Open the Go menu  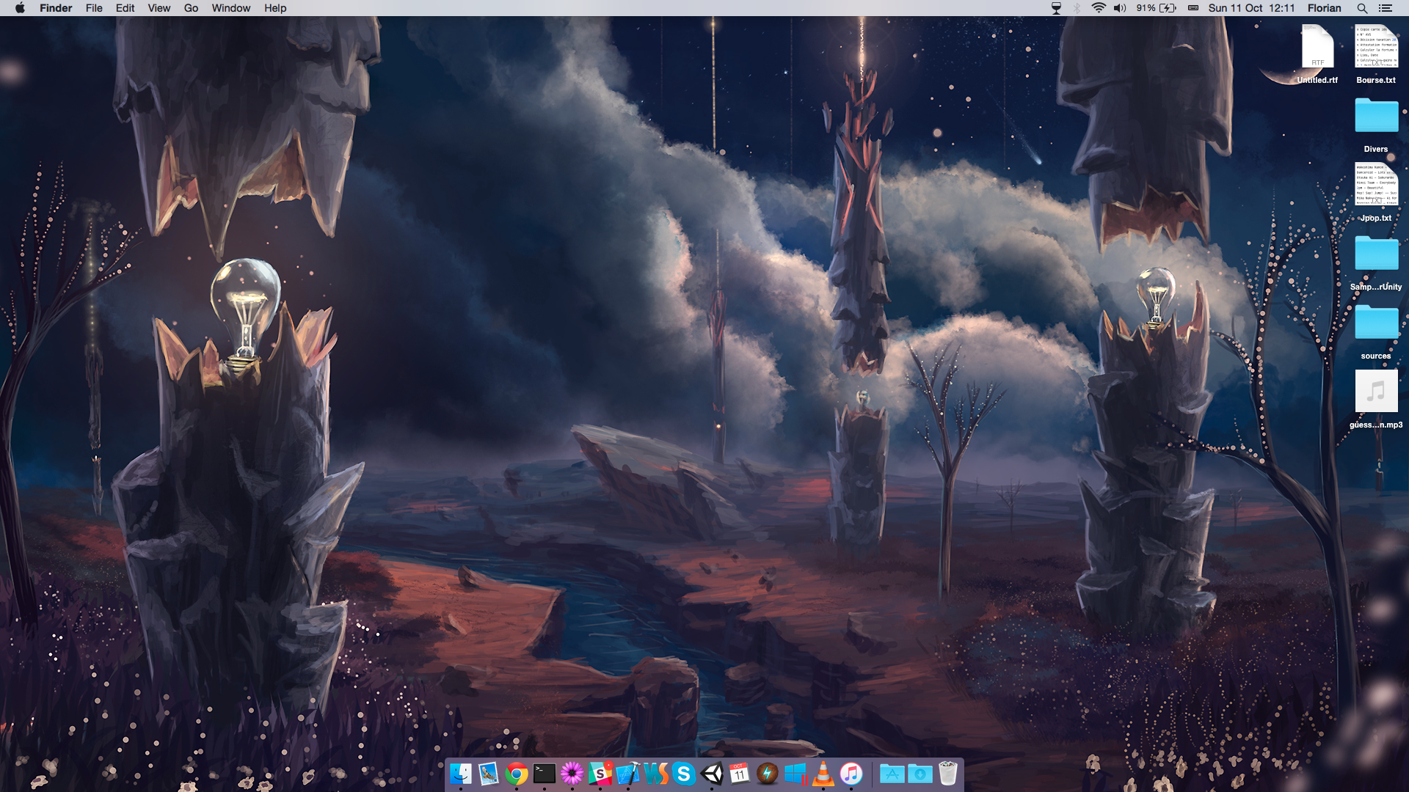pyautogui.click(x=191, y=8)
